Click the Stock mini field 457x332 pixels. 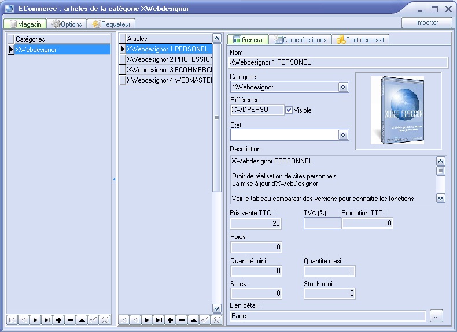pos(330,293)
